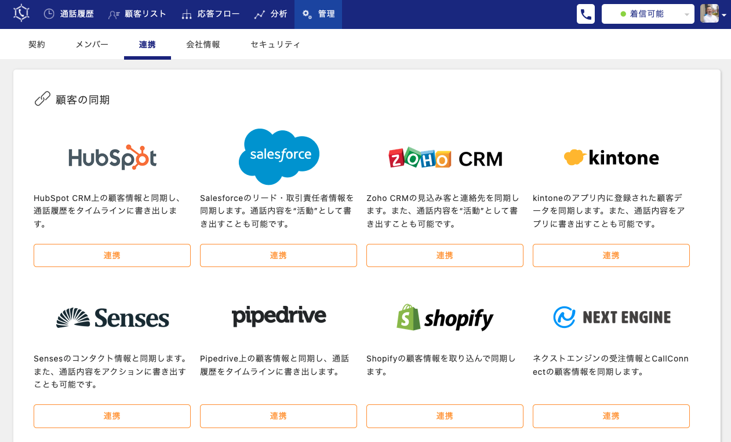Viewport: 731px width, 442px height.
Task: Switch to the メンバー tab
Action: coord(92,45)
